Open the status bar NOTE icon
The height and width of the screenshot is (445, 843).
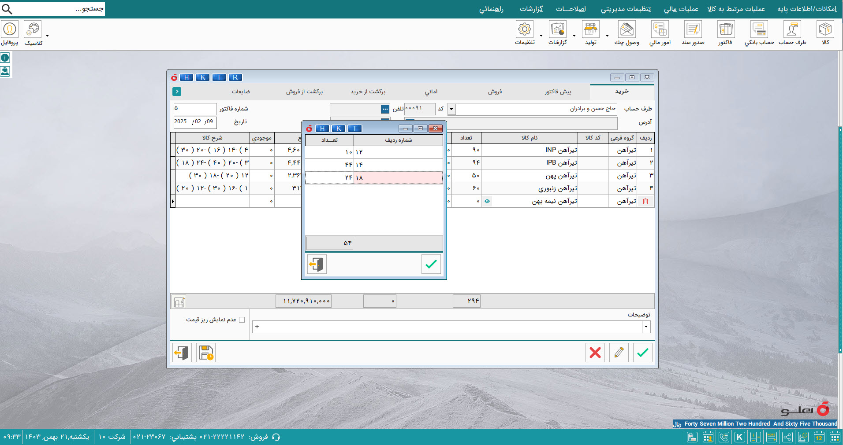(772, 437)
